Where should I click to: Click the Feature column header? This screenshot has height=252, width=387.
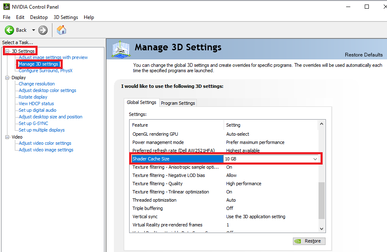pos(177,125)
